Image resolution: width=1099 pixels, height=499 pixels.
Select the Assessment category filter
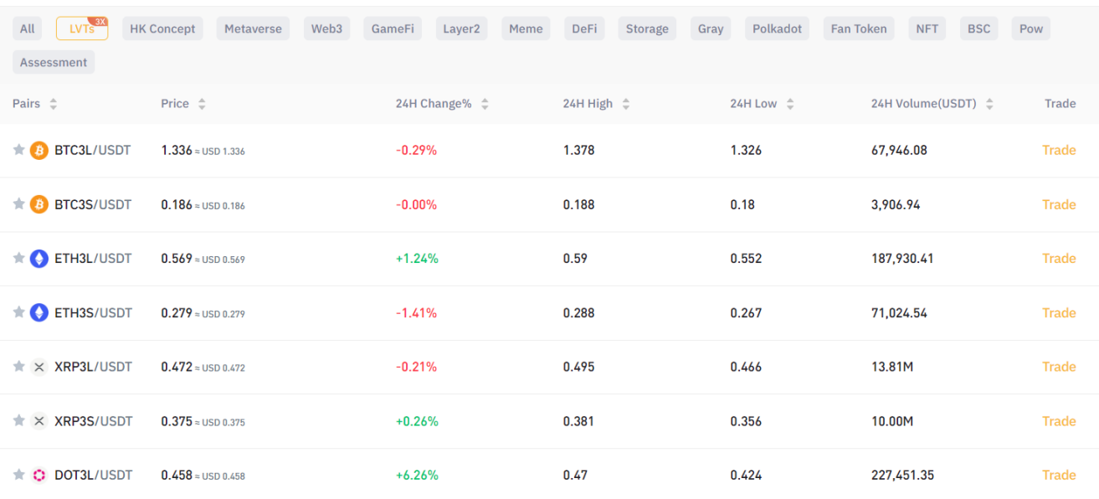click(54, 63)
